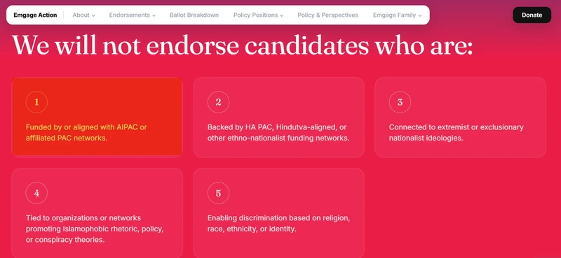Viewport: 561px width, 258px height.
Task: Click the chevron next to Endorsements
Action: (x=154, y=15)
